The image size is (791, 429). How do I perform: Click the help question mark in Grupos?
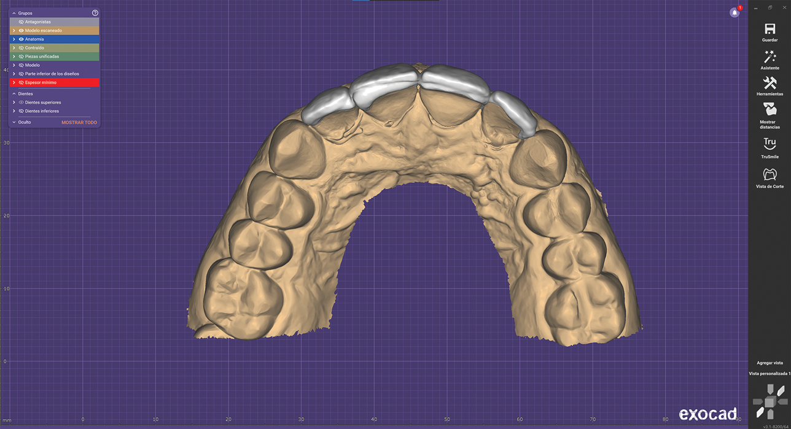tap(95, 13)
